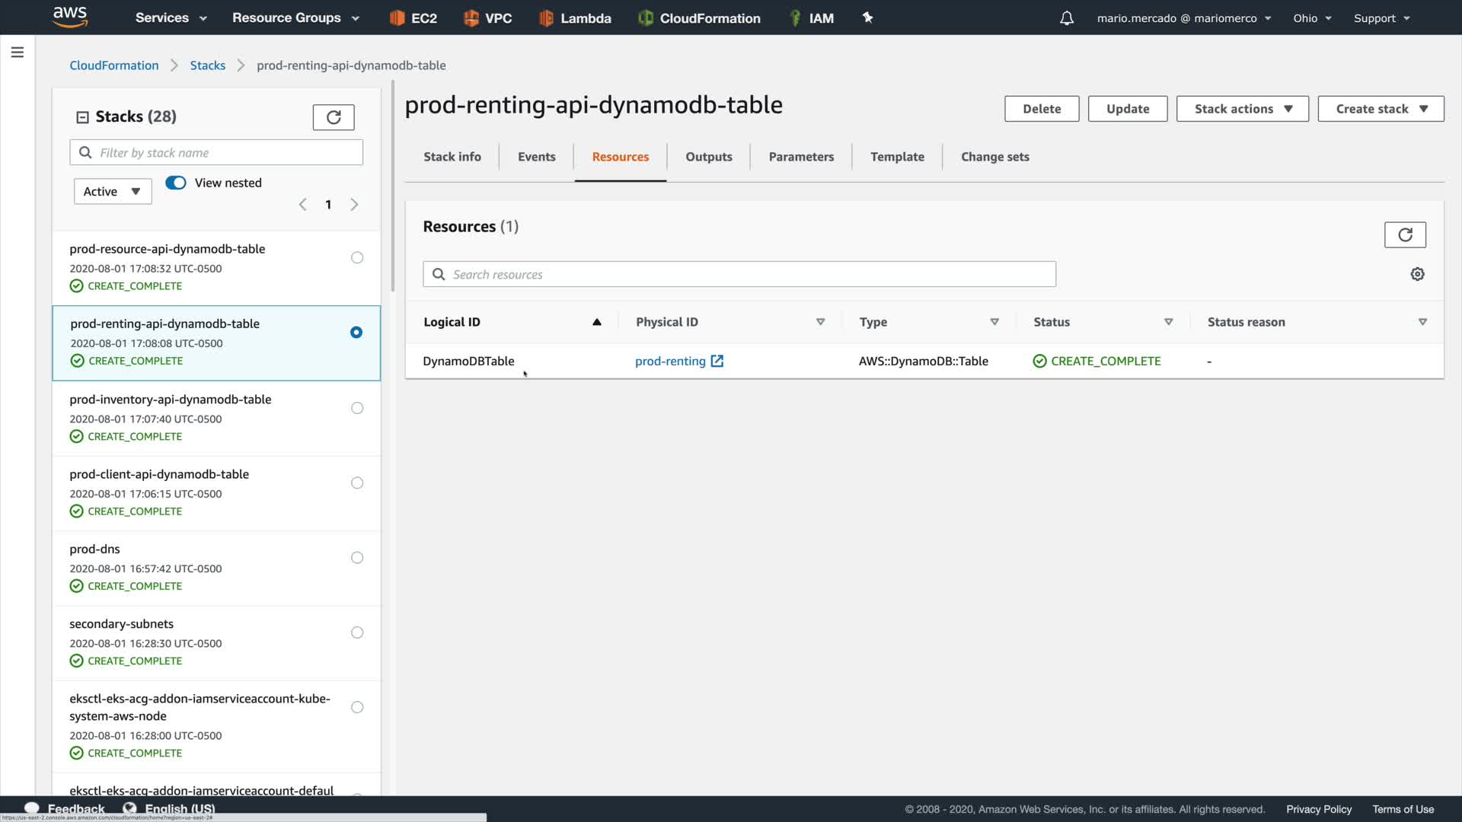Select the prod-dns stack radio button
Viewport: 1462px width, 822px height.
point(357,558)
